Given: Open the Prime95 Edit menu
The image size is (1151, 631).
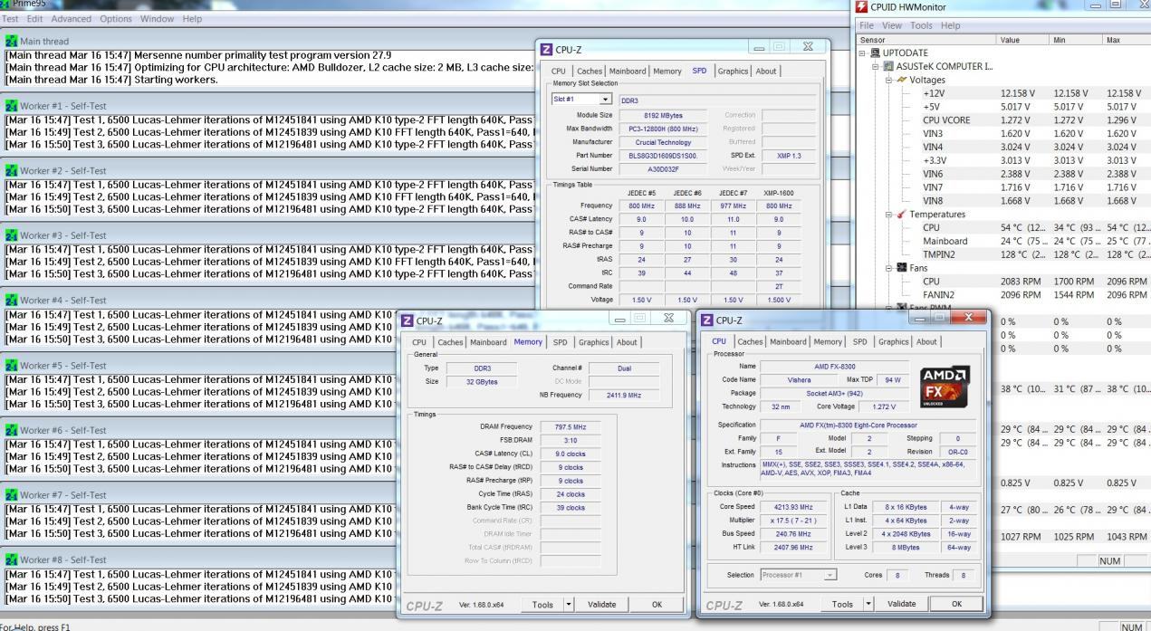Looking at the screenshot, I should coord(35,18).
